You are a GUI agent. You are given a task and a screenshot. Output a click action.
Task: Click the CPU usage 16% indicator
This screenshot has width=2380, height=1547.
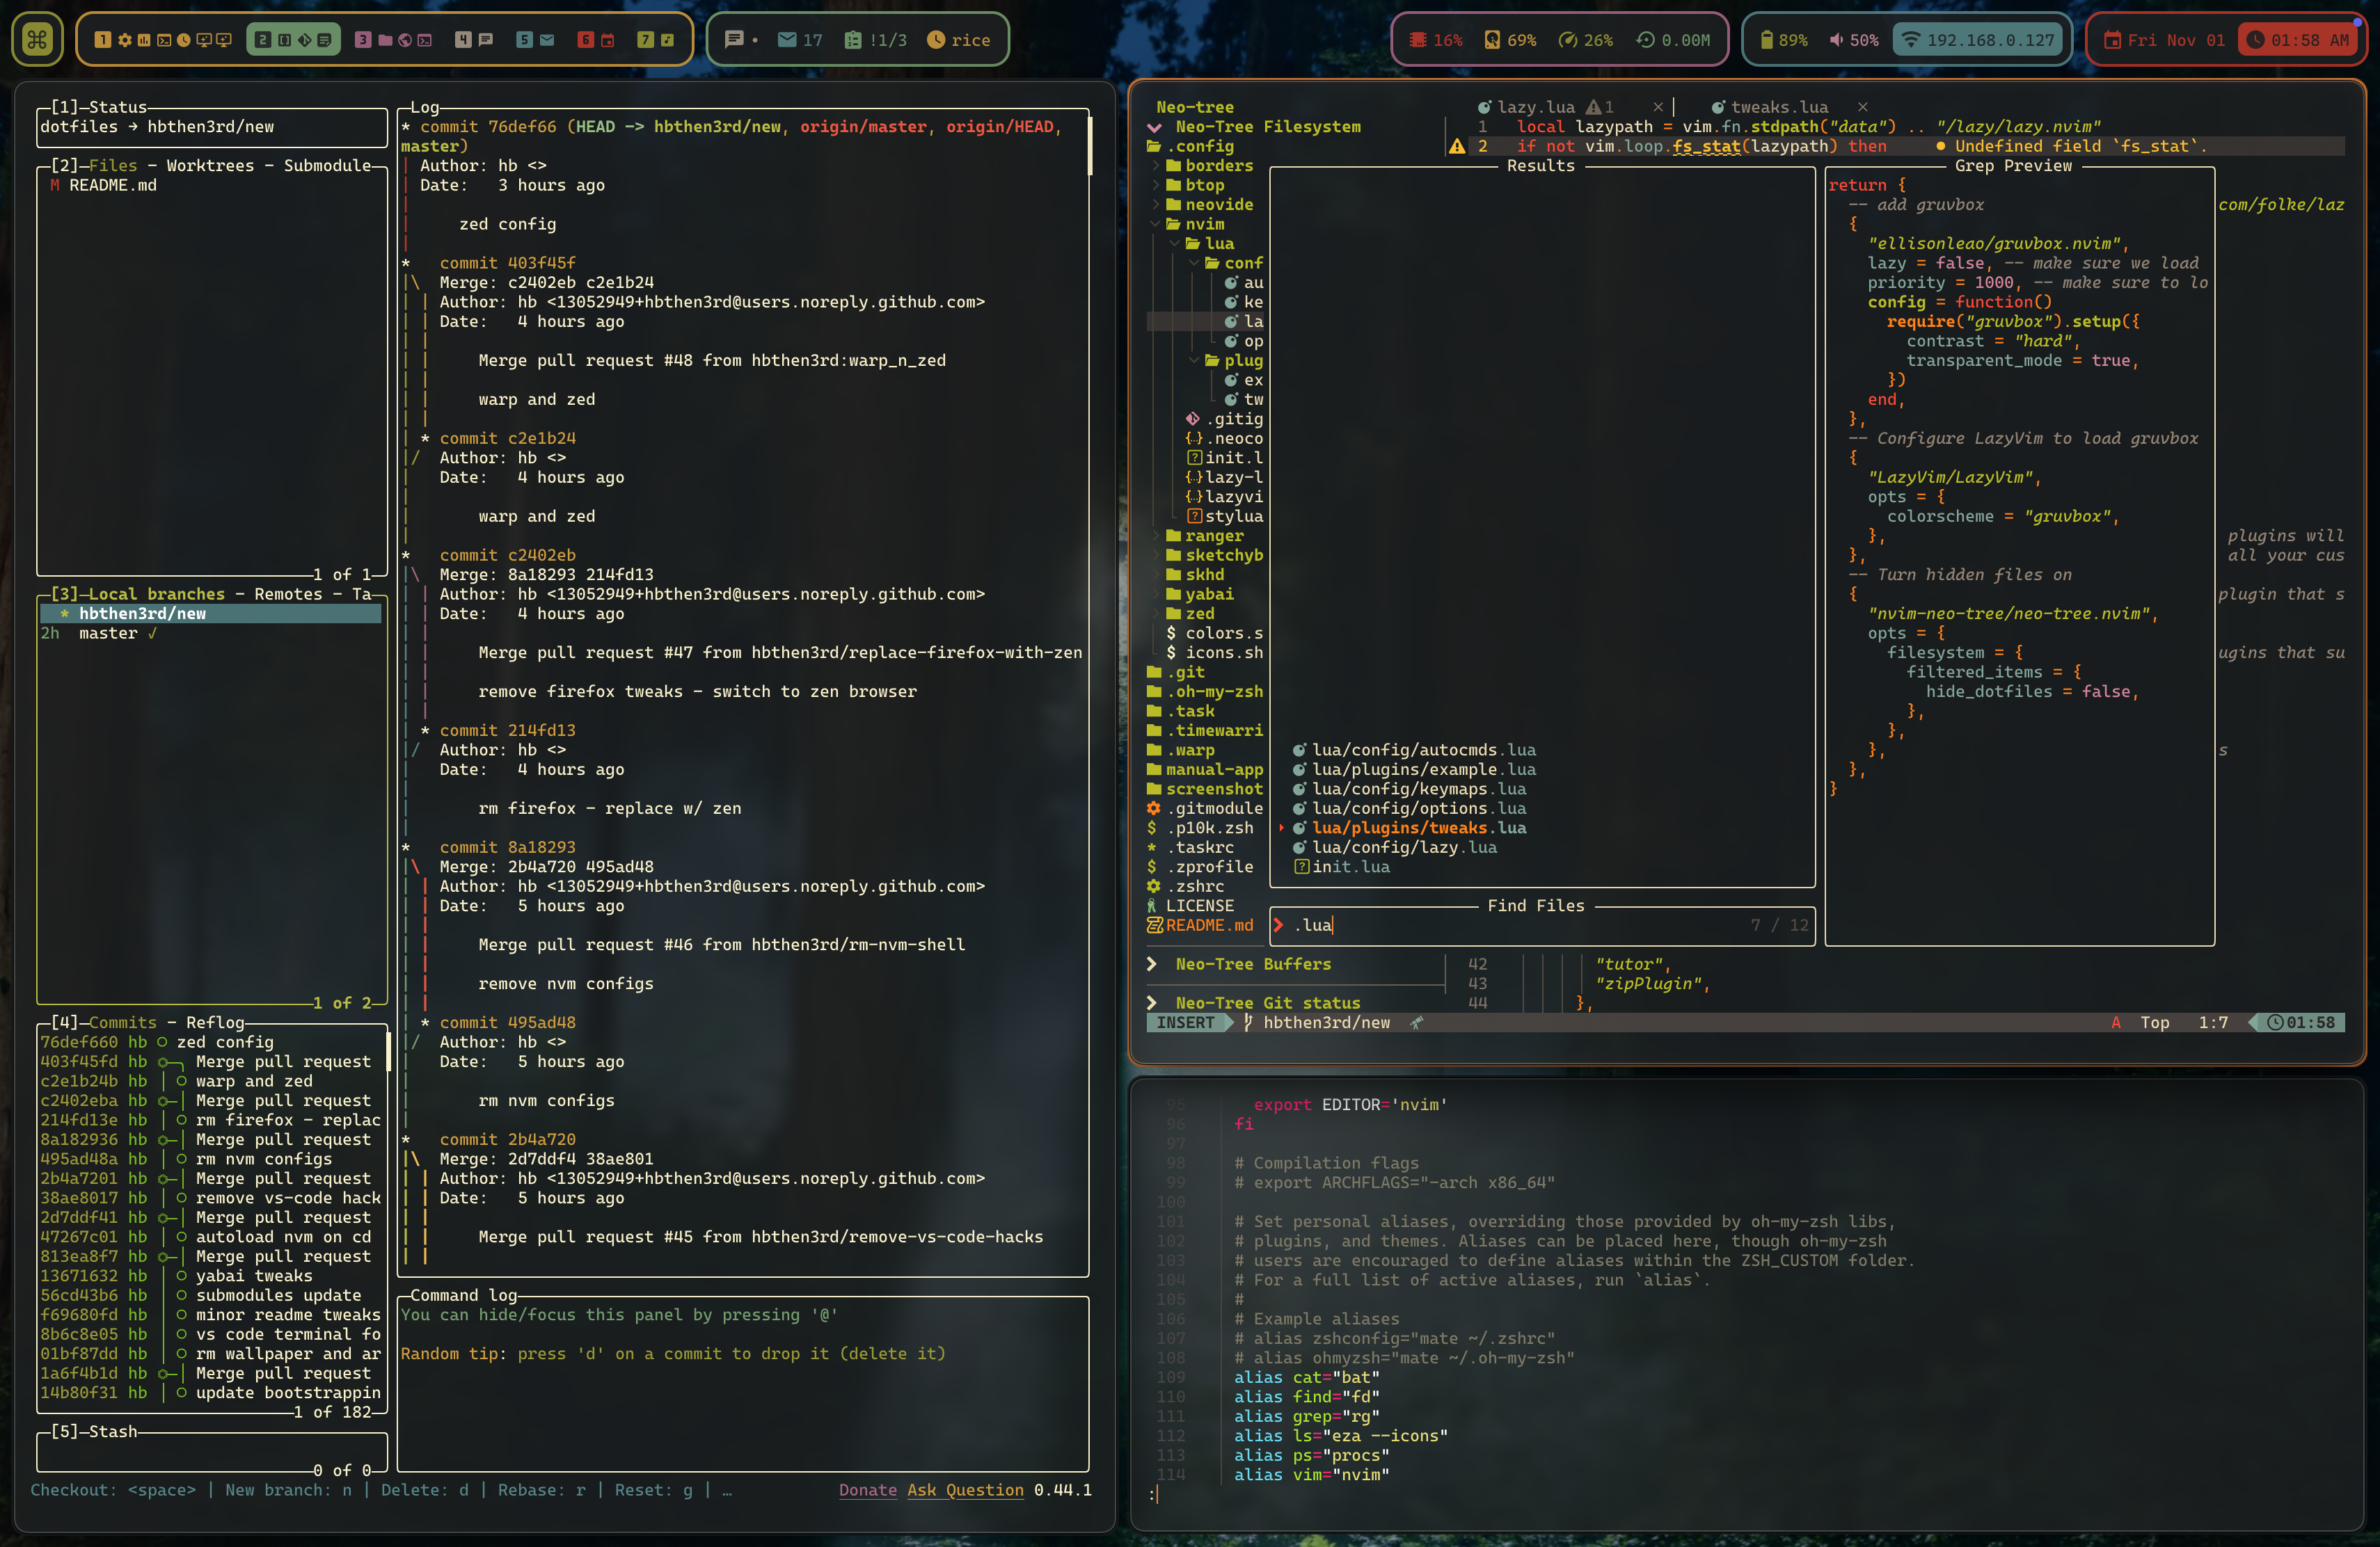1435,40
